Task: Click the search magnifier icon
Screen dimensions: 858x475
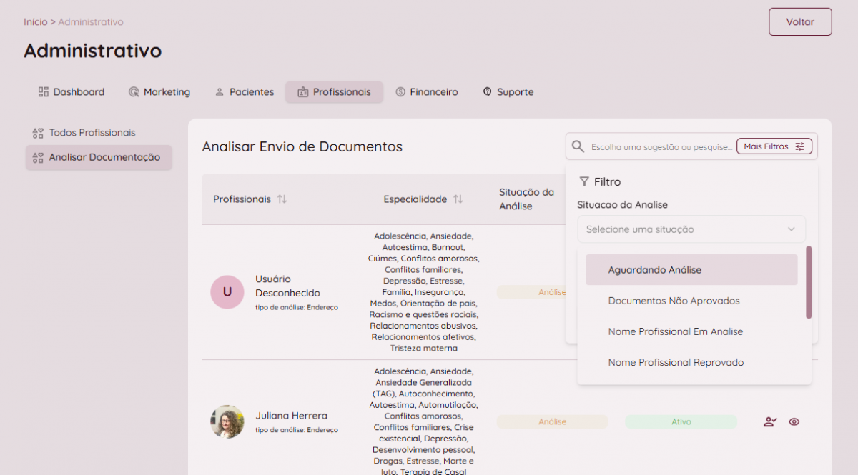Action: tap(578, 146)
